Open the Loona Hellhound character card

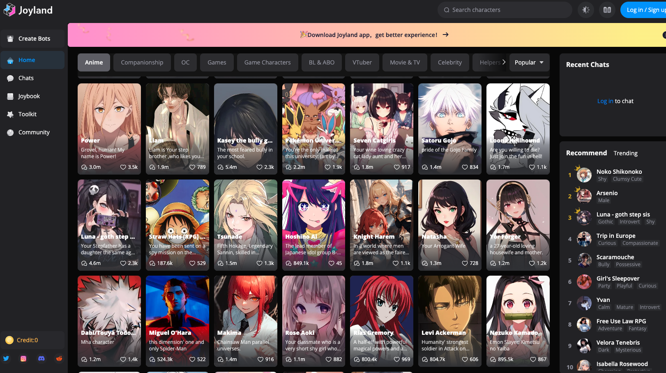[x=518, y=129]
